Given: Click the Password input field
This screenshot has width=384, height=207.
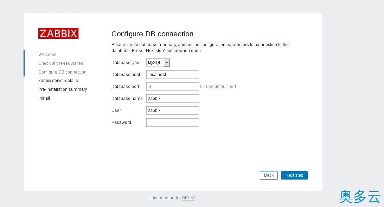Looking at the screenshot, I should click(x=172, y=123).
